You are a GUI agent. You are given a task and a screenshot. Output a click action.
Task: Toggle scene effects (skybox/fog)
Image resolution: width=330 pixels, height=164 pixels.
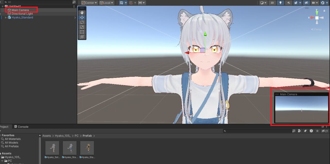(x=296, y=3)
